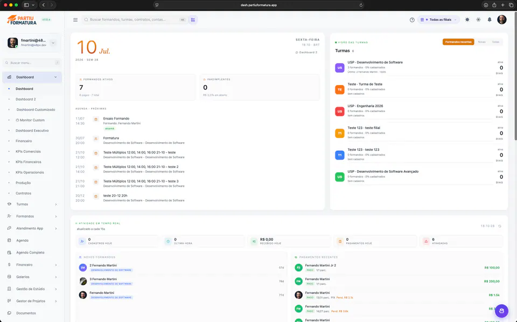The image size is (517, 322).
Task: Expand the Financeiro section with dollar icon
Action: click(x=32, y=264)
